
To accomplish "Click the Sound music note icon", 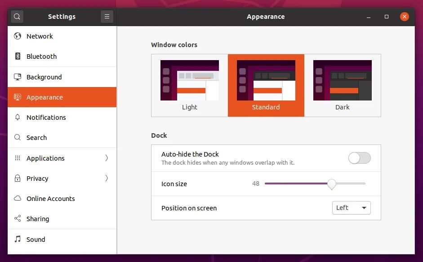I will [x=18, y=239].
